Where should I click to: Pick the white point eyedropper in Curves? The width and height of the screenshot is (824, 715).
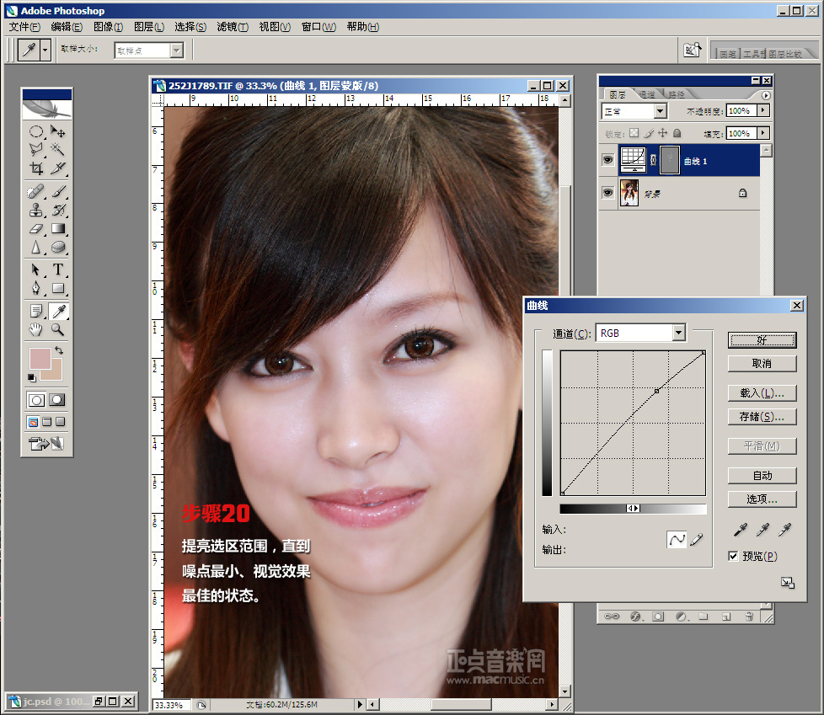784,530
